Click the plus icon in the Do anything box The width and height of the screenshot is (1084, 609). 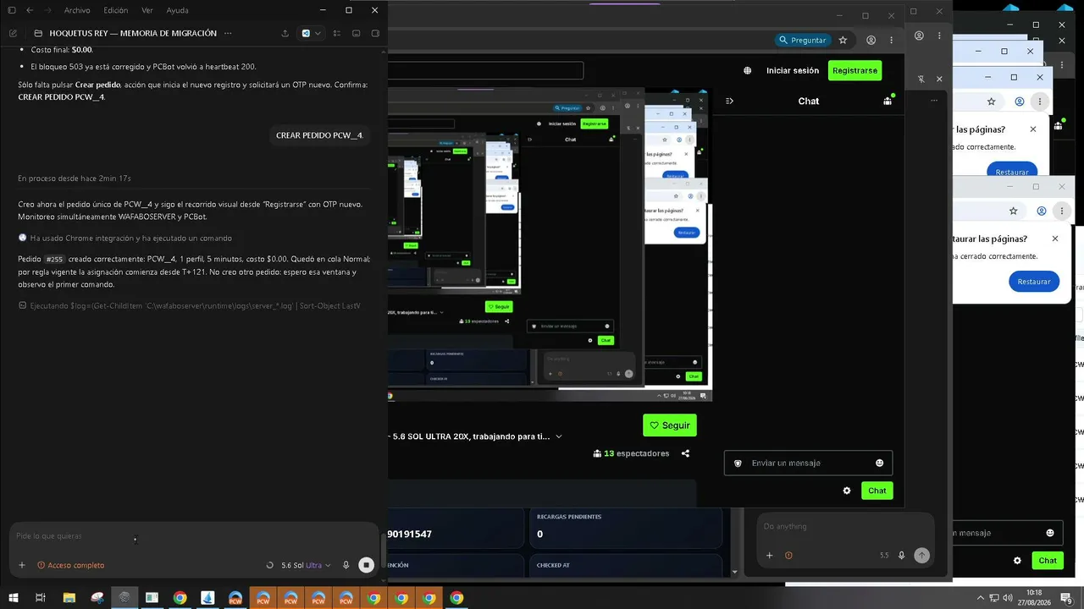pos(770,556)
